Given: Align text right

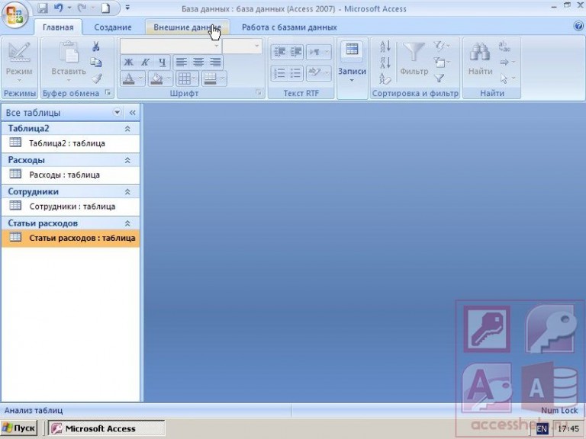Looking at the screenshot, I should coord(215,62).
